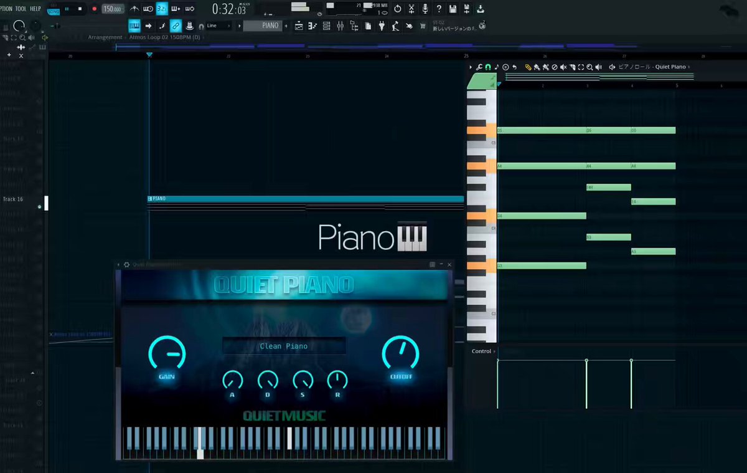Click the stop button in transport
The height and width of the screenshot is (473, 747).
point(80,9)
